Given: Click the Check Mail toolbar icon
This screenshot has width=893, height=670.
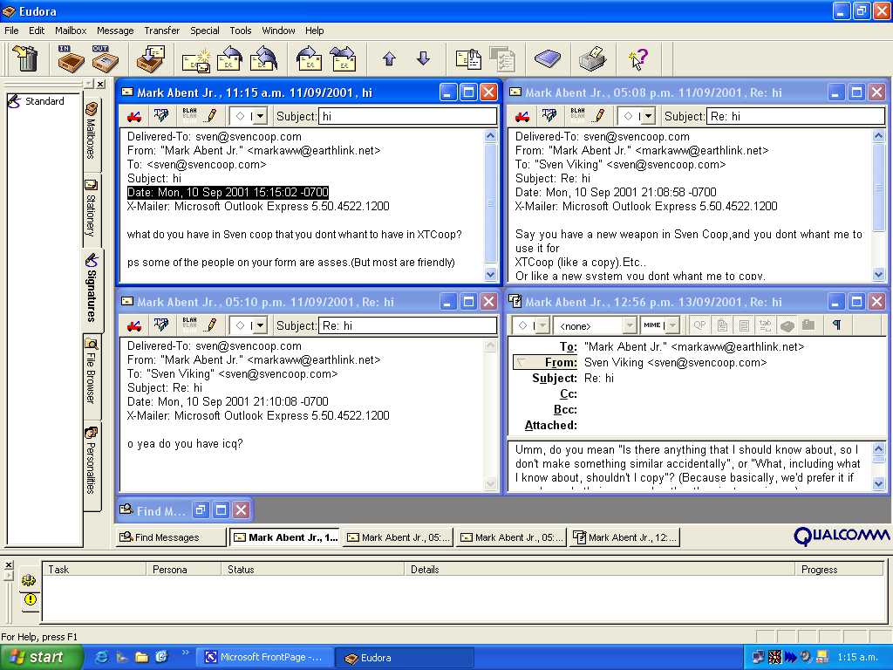Looking at the screenshot, I should tap(150, 58).
